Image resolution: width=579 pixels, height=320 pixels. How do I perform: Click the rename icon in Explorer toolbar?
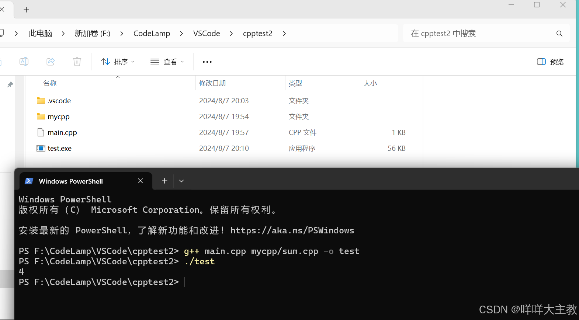tap(24, 62)
